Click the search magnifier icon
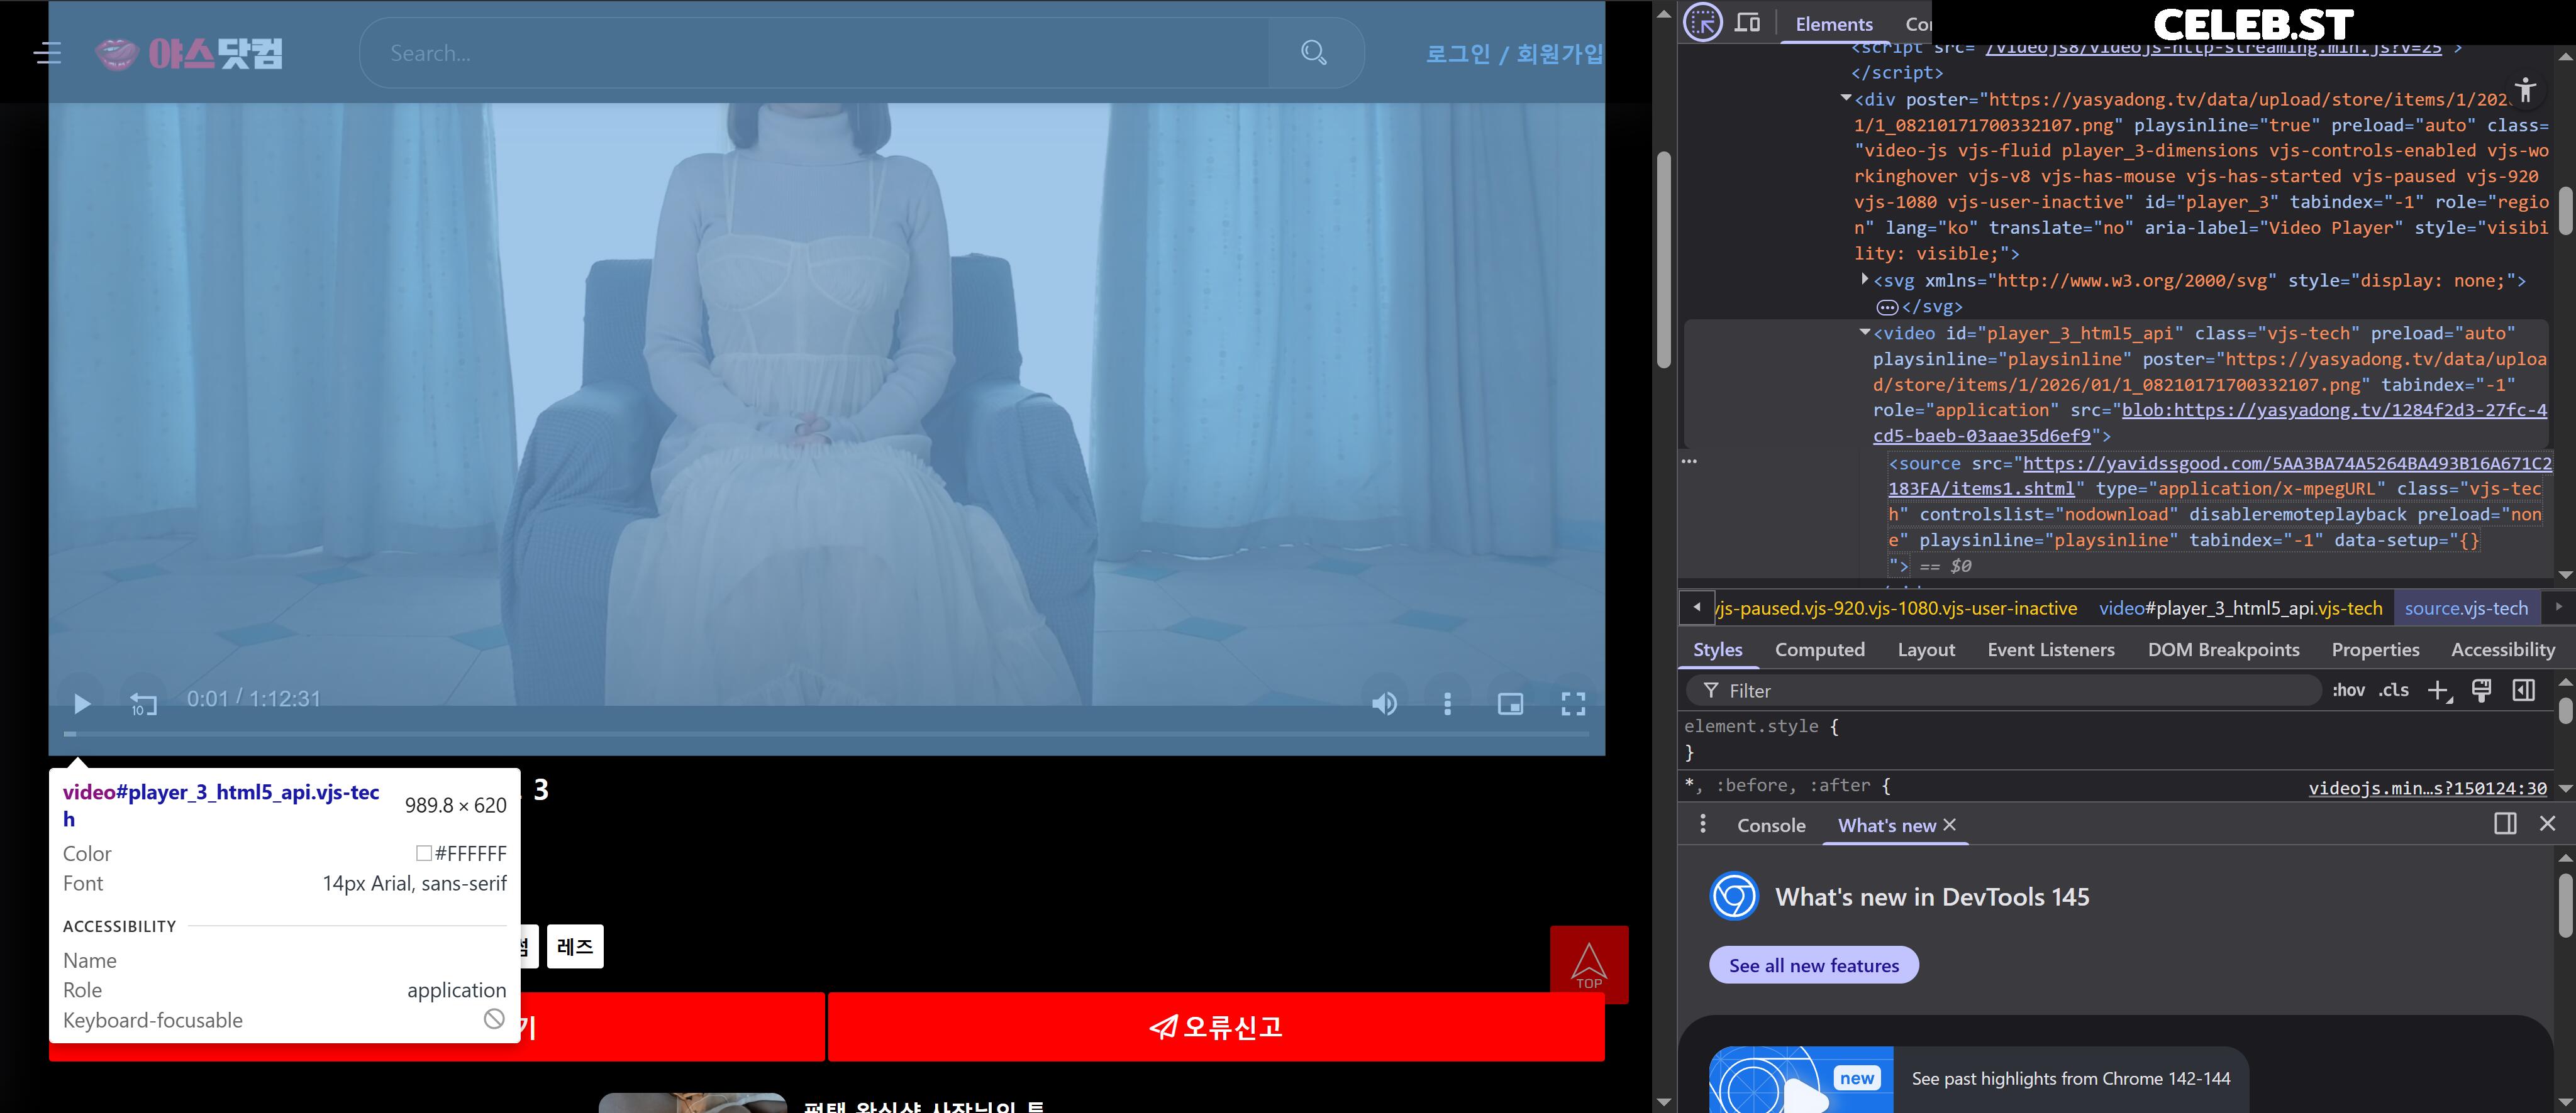The image size is (2576, 1113). pos(1313,53)
